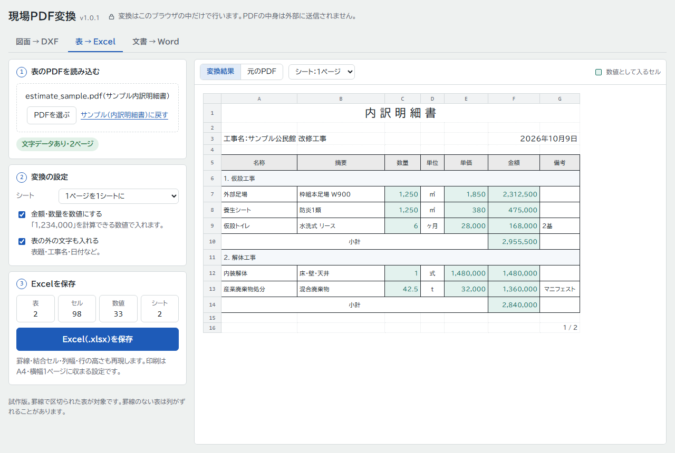Click the 475,000 amount cell
The width and height of the screenshot is (675, 453).
coord(514,210)
